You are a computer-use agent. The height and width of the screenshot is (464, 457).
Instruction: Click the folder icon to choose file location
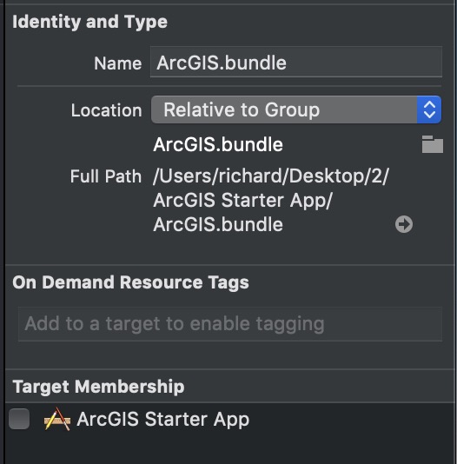tap(433, 144)
